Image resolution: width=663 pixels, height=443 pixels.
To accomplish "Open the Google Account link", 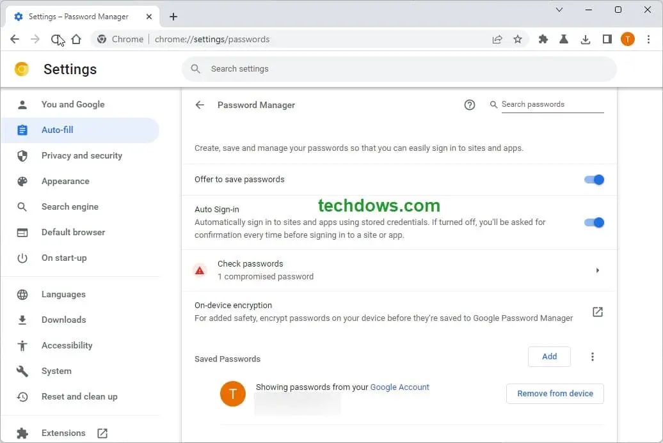I will (x=400, y=387).
